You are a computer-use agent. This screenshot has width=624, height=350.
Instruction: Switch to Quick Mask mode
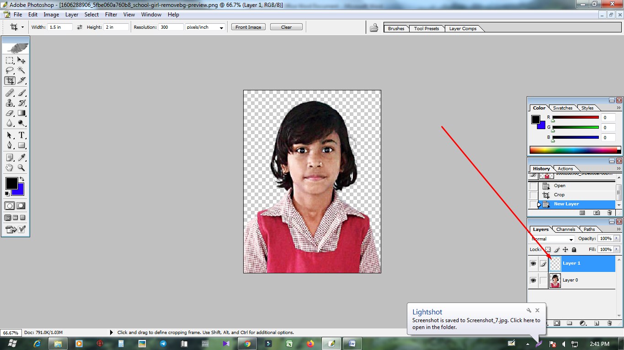click(21, 206)
